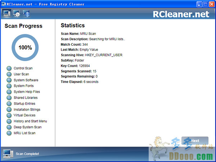Viewport: 216px width, 162px height.
Task: Select the Deep System Scan label
Action: point(28,127)
